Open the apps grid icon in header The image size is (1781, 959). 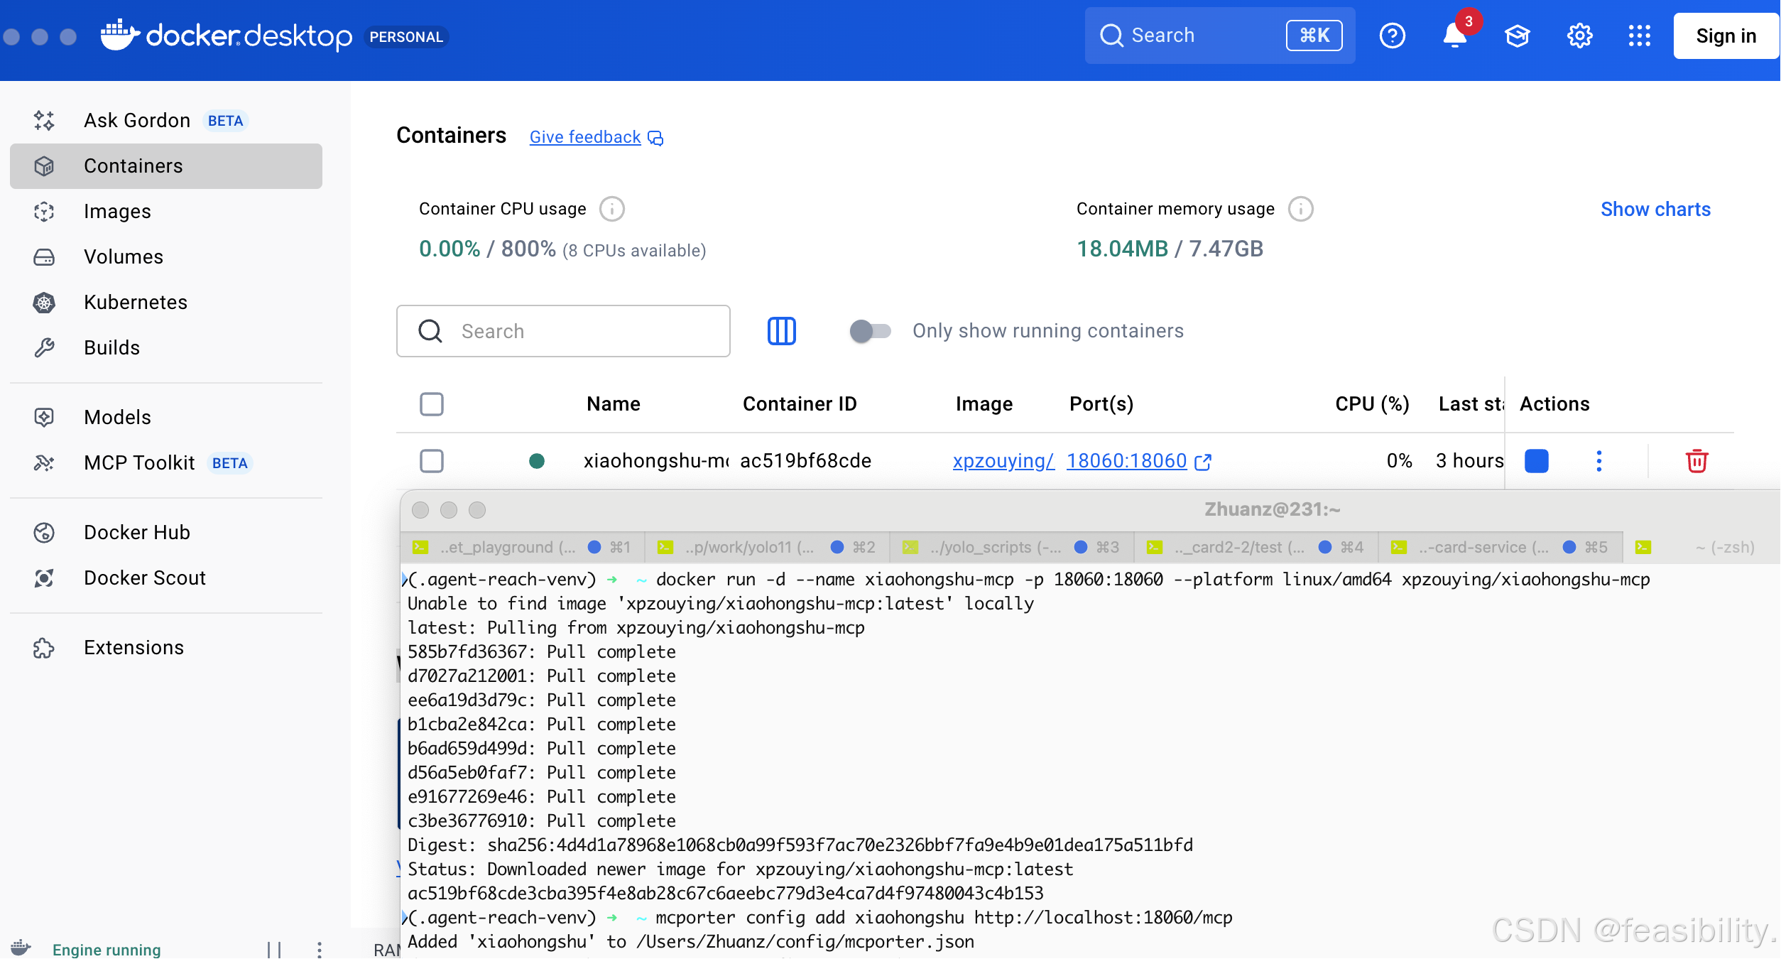click(x=1639, y=36)
